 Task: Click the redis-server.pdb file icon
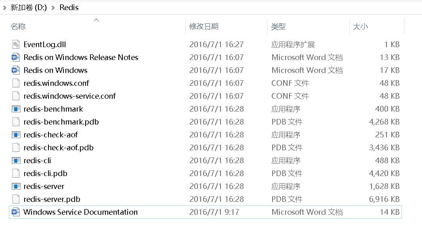[x=16, y=199]
